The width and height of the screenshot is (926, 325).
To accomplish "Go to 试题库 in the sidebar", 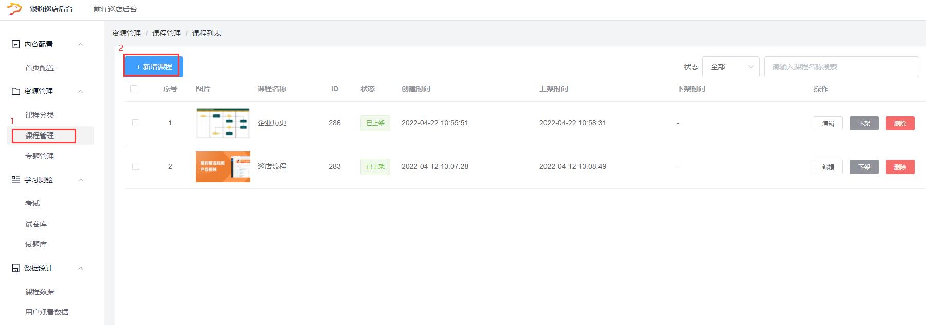I will 36,244.
